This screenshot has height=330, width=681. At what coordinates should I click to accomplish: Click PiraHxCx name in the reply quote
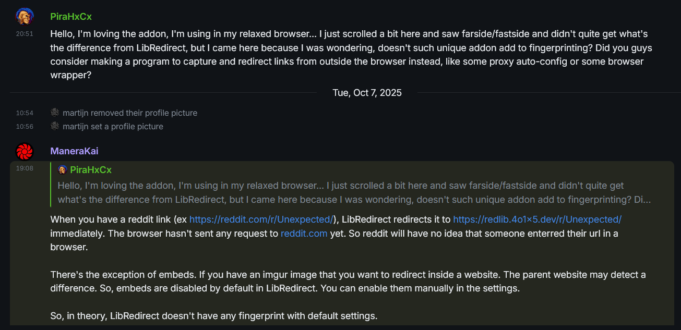91,170
